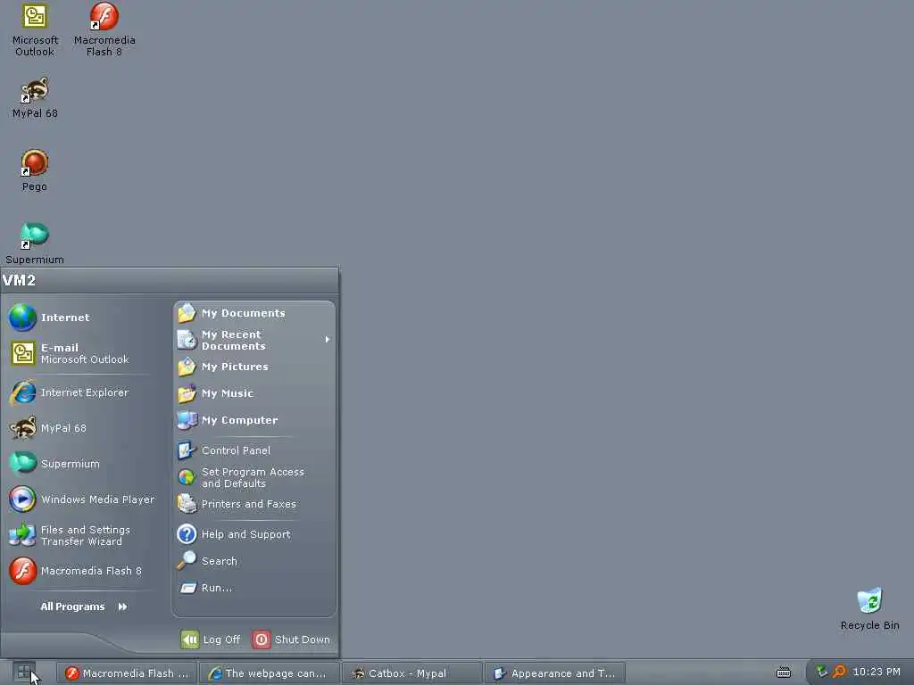This screenshot has height=685, width=914.
Task: Open My Music folder
Action: tap(254, 393)
